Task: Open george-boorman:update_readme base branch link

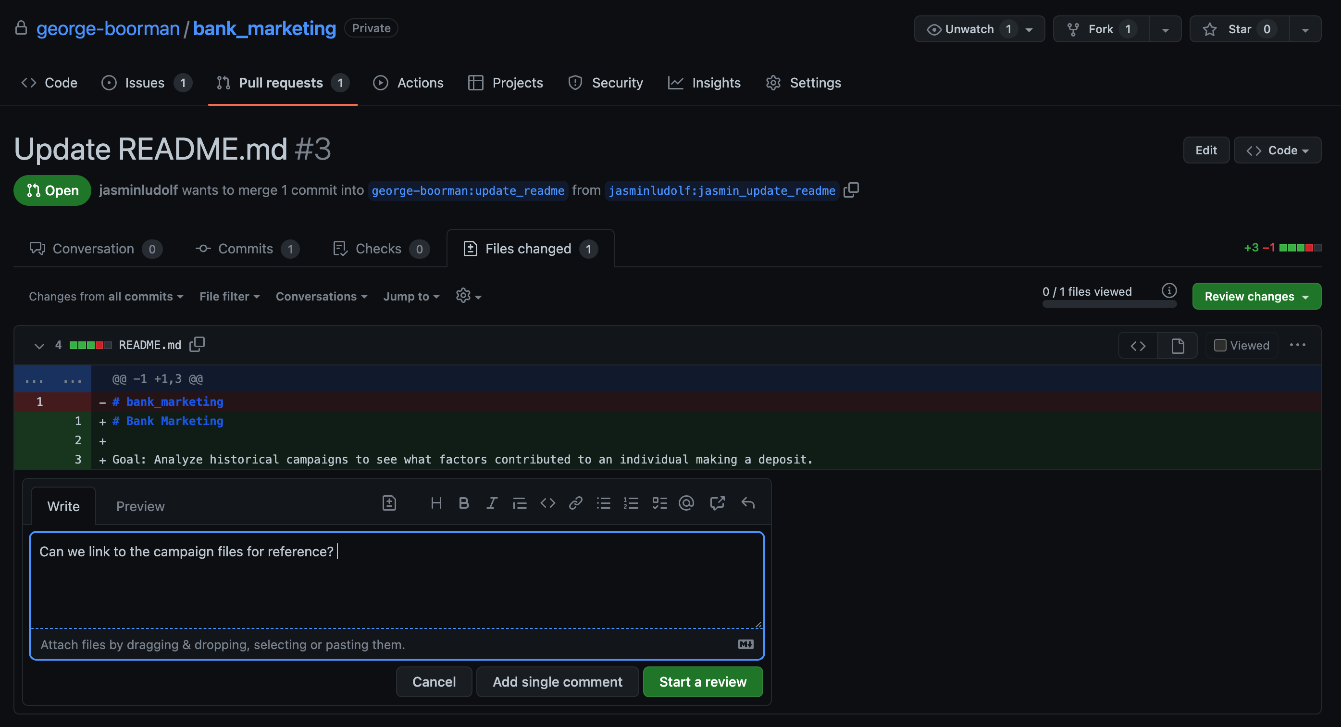Action: 468,190
